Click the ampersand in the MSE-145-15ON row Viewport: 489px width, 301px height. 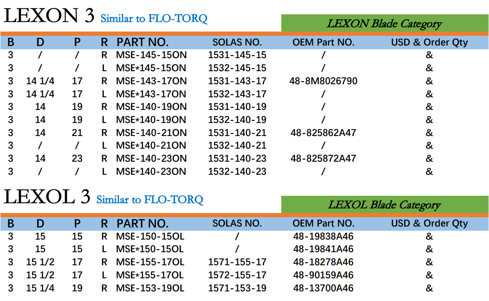point(429,55)
